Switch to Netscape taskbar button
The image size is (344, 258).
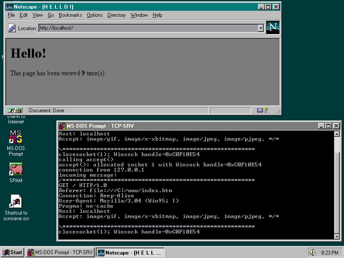[x=130, y=252]
